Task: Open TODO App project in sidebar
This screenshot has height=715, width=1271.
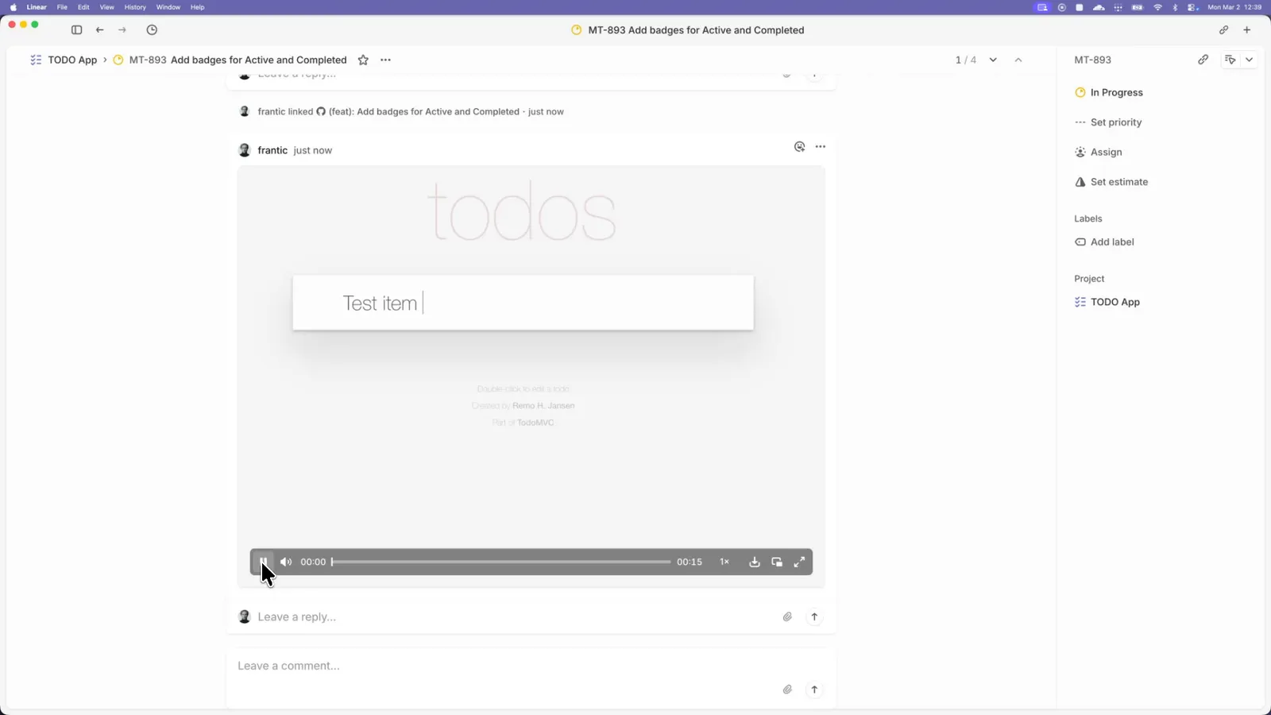Action: 1107,302
